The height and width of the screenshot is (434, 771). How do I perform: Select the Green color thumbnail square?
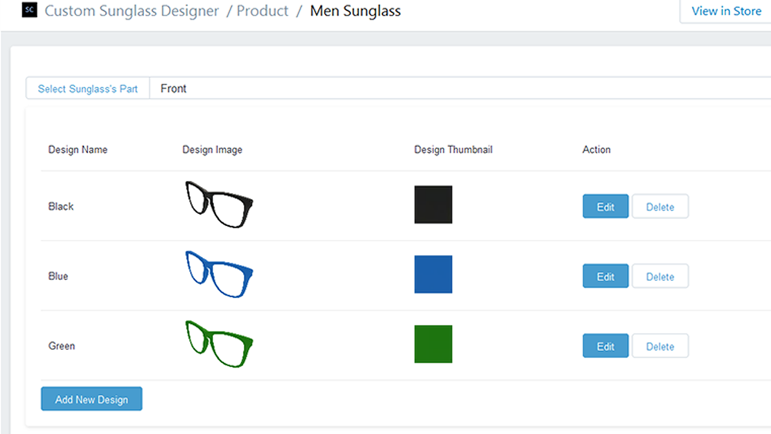coord(433,343)
